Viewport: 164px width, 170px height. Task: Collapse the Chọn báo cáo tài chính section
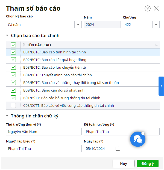tap(7, 35)
